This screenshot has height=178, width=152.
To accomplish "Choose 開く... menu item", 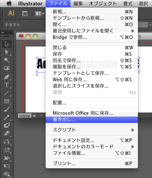I will pyautogui.click(x=92, y=25).
